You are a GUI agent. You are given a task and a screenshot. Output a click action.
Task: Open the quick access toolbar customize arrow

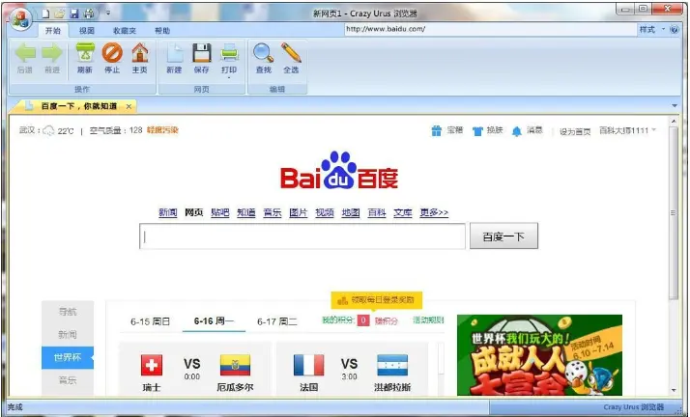[x=108, y=14]
